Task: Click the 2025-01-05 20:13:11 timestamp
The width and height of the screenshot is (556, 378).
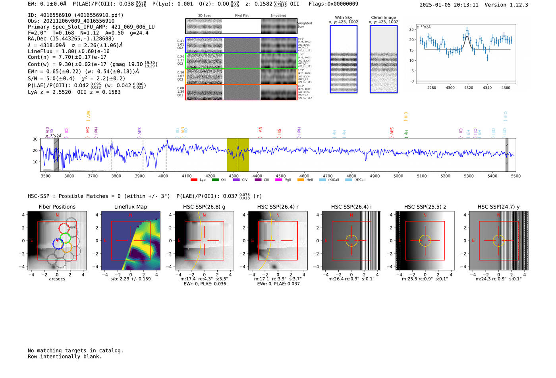Action: click(x=449, y=5)
